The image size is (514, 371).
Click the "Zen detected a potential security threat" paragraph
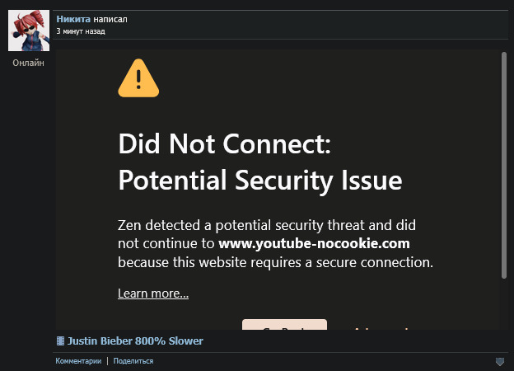point(272,224)
